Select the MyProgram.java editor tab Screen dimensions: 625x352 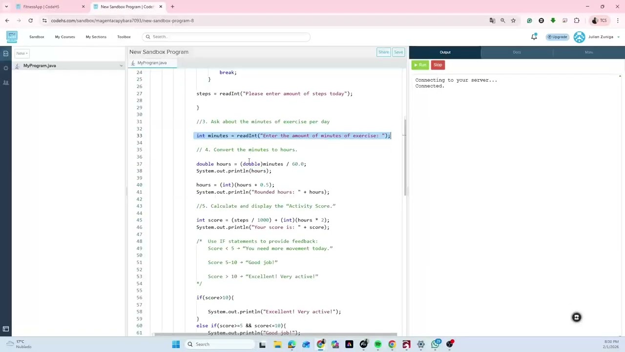(152, 63)
